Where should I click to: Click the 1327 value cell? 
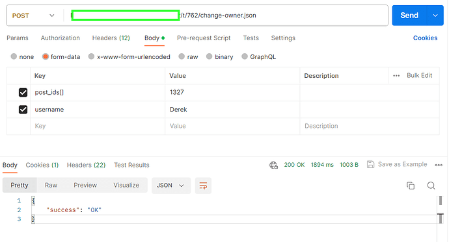click(x=232, y=93)
